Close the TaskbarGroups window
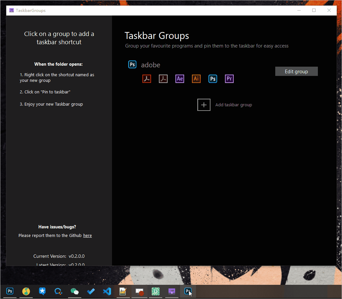Screen dimensions: 342x299 click(x=329, y=11)
